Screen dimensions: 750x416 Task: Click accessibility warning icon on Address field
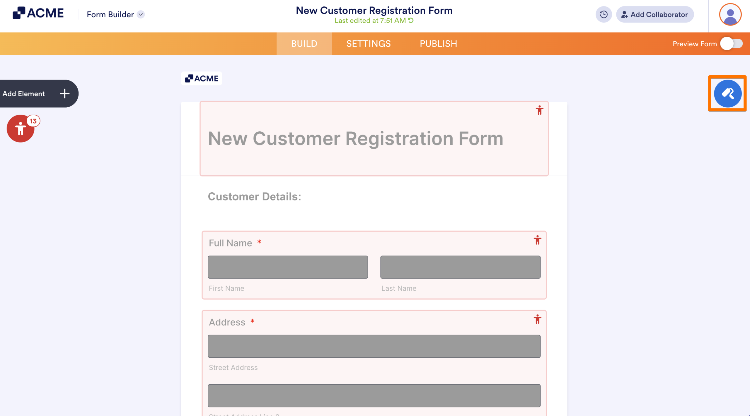[537, 319]
